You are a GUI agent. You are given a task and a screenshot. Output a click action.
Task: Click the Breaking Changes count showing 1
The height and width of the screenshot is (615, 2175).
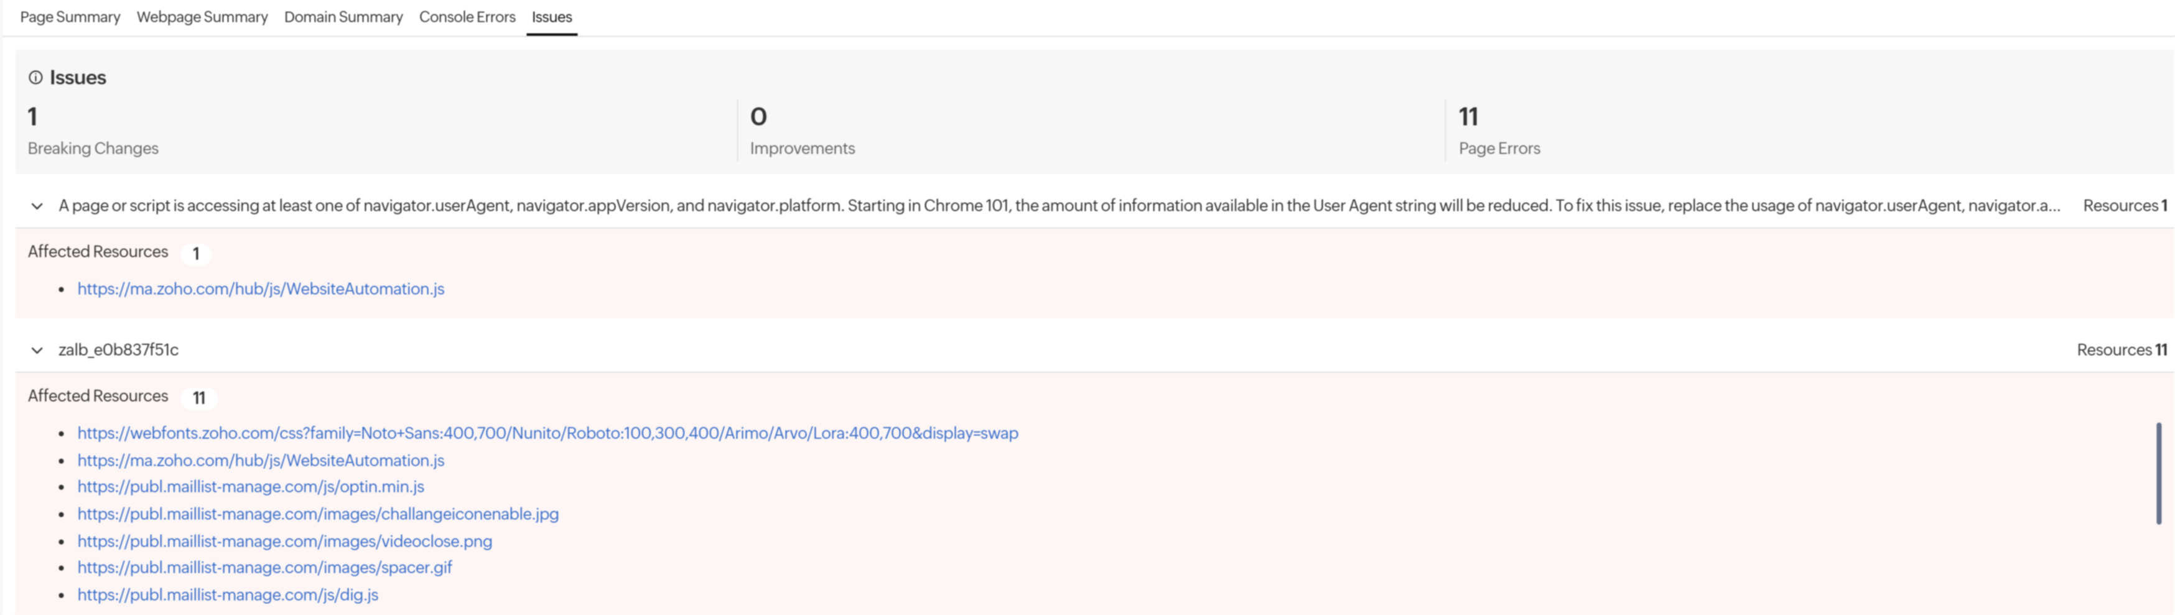click(x=31, y=116)
